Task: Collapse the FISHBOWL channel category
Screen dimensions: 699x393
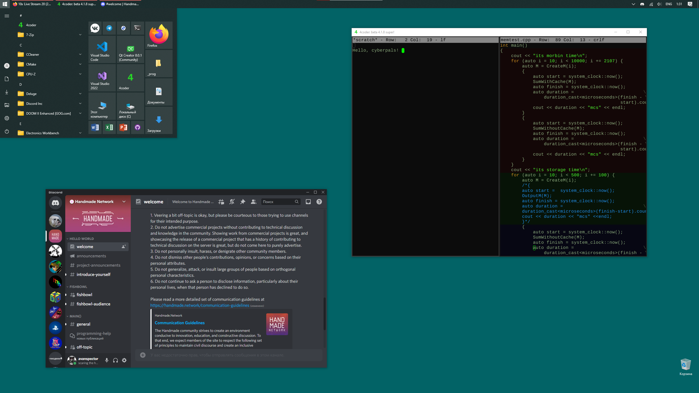Action: tap(78, 287)
